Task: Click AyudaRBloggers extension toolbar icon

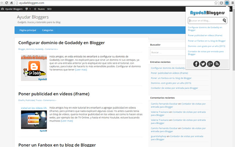Action: pyautogui.click(x=227, y=3)
